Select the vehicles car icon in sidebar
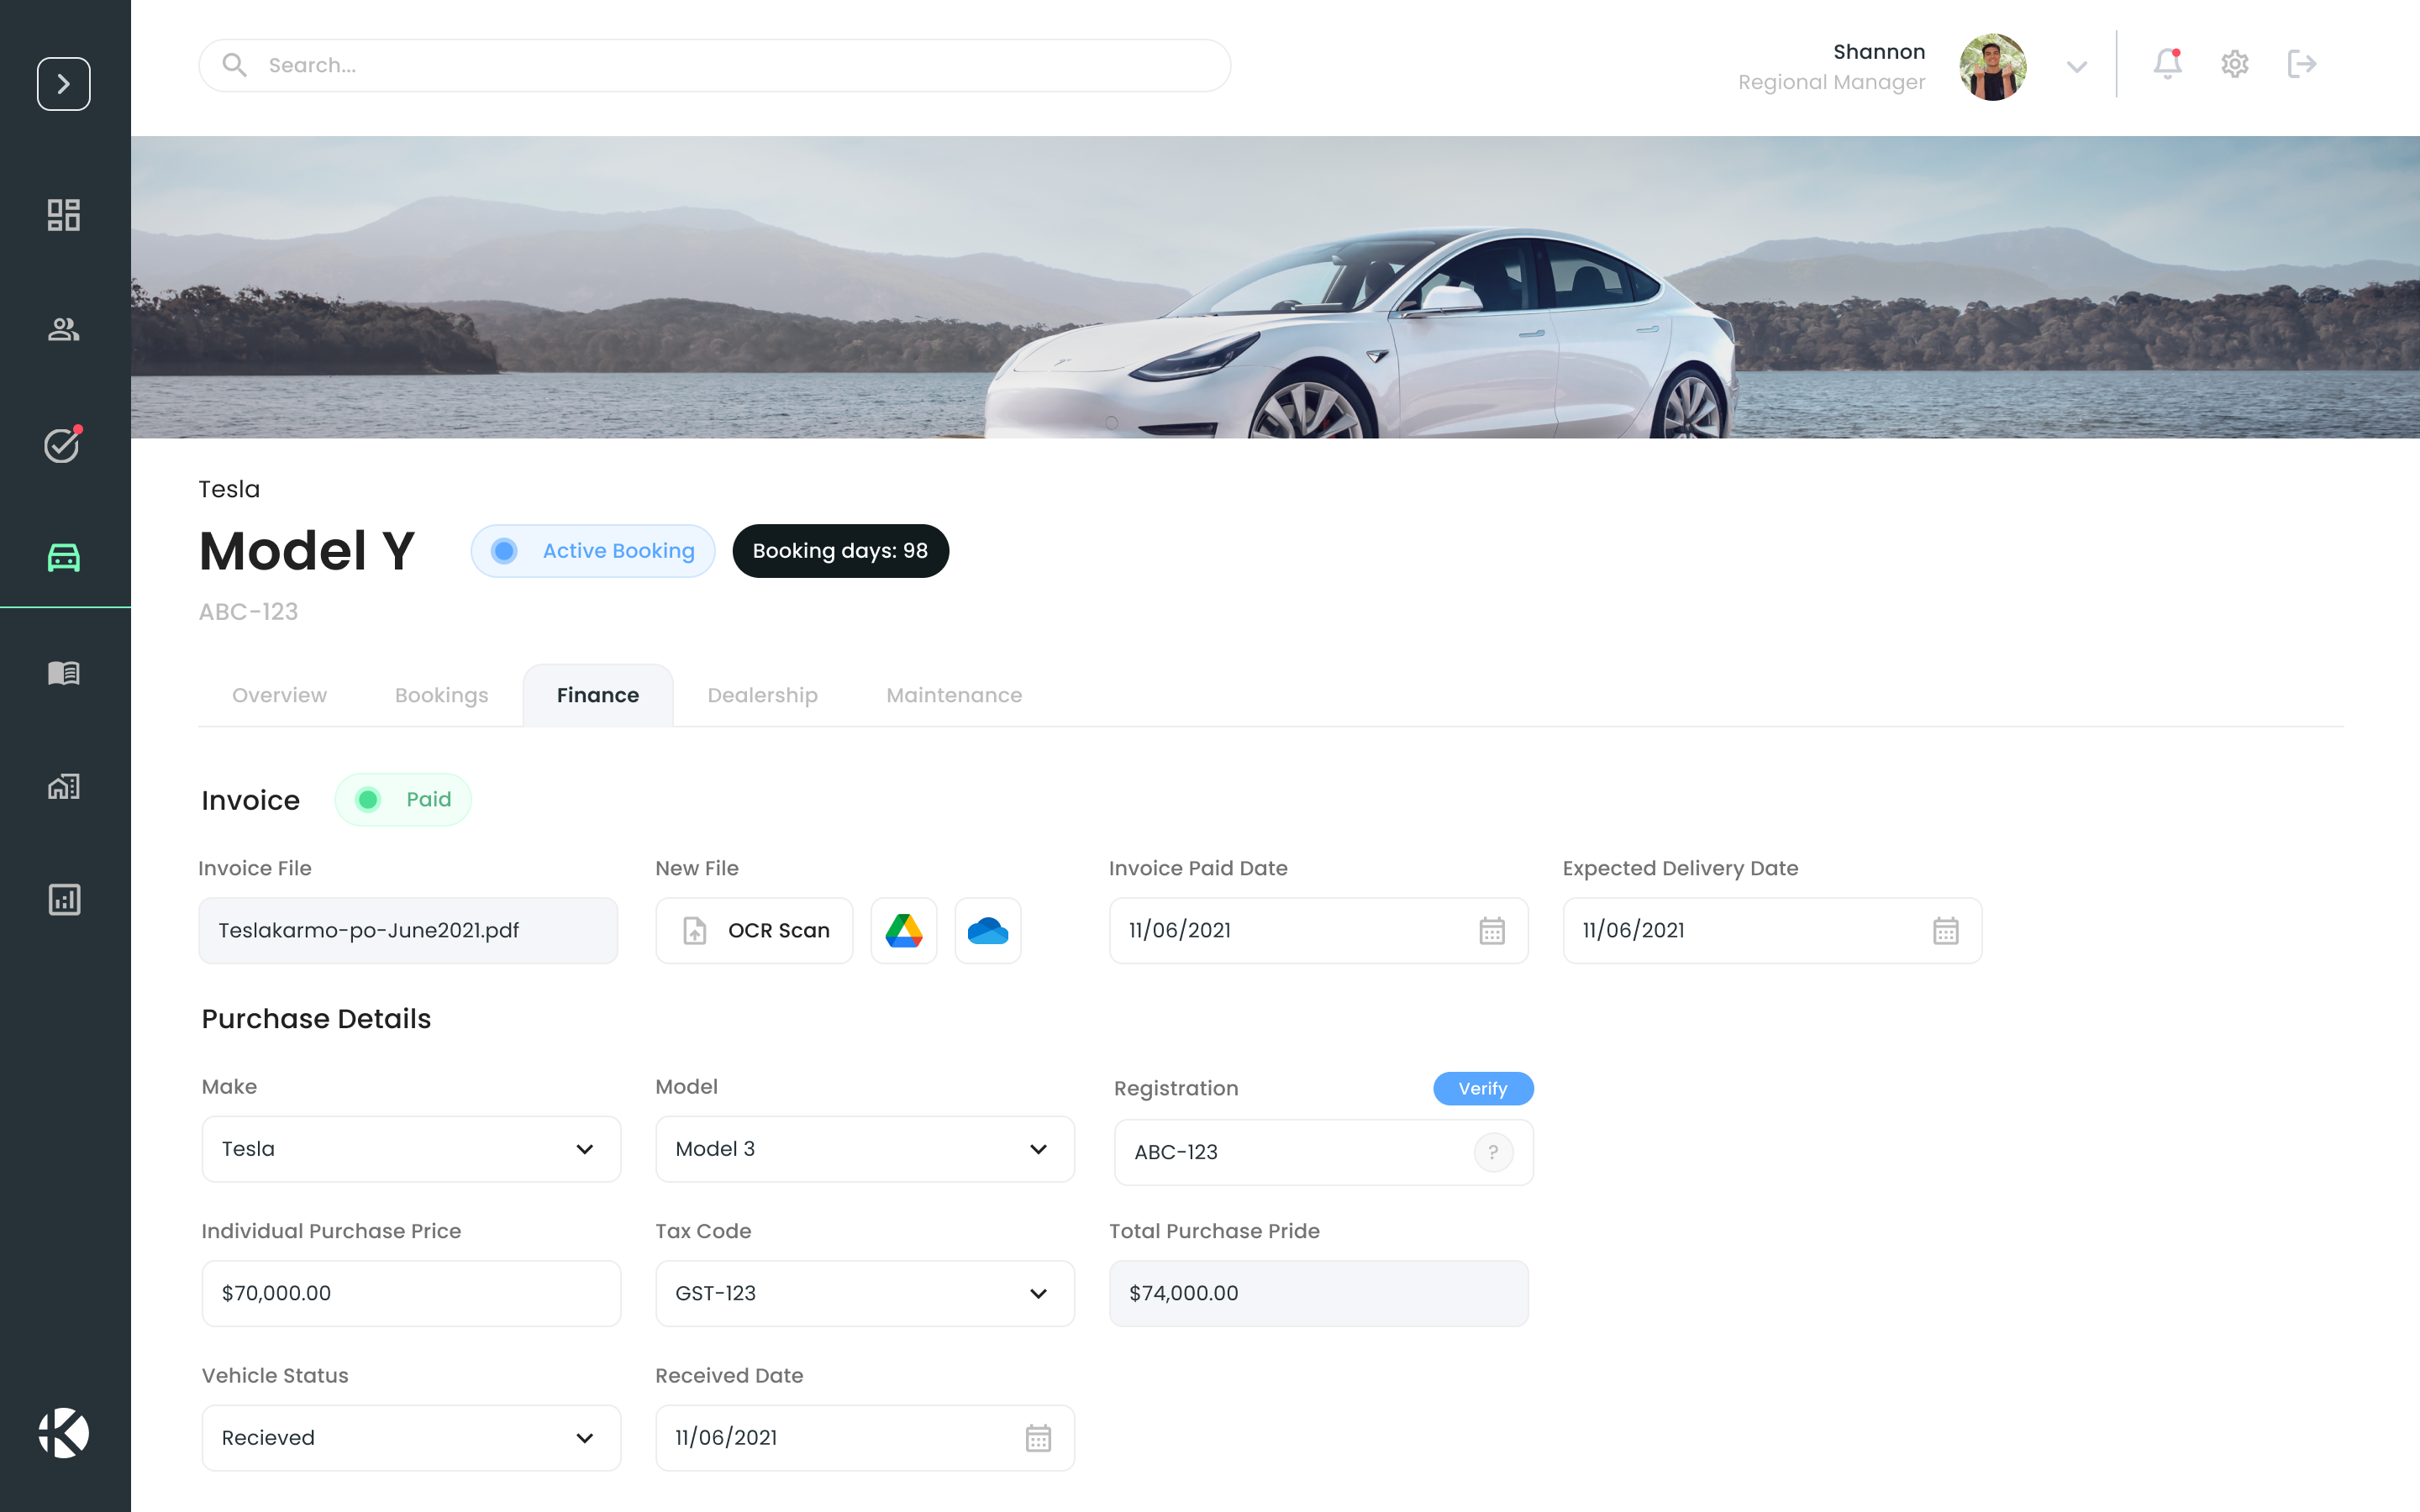 64,557
